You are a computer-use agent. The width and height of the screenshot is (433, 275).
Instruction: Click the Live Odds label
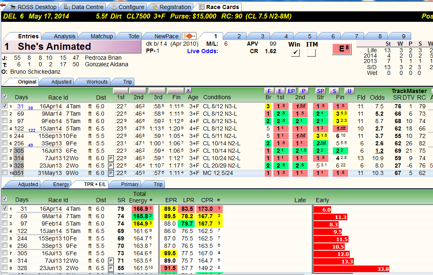pos(202,51)
